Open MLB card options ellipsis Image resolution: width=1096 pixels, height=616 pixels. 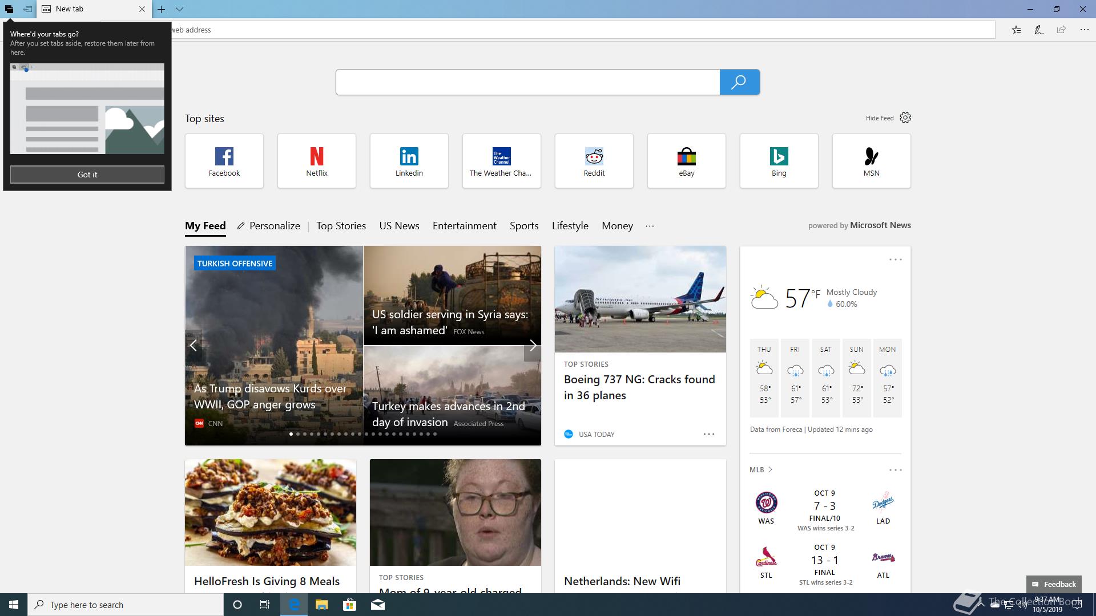point(895,470)
